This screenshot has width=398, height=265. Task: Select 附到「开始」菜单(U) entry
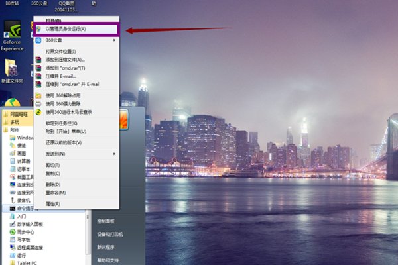coord(66,131)
